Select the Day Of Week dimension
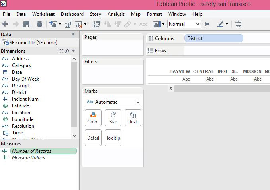Image resolution: width=270 pixels, height=190 pixels. tap(25, 79)
